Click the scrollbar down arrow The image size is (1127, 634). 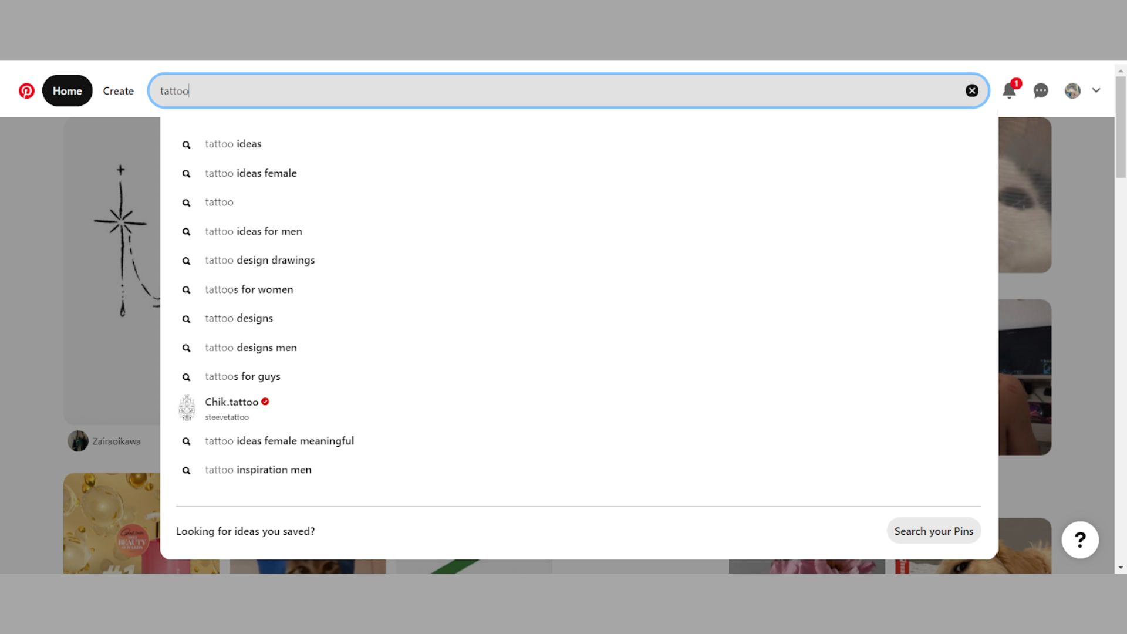pyautogui.click(x=1121, y=567)
